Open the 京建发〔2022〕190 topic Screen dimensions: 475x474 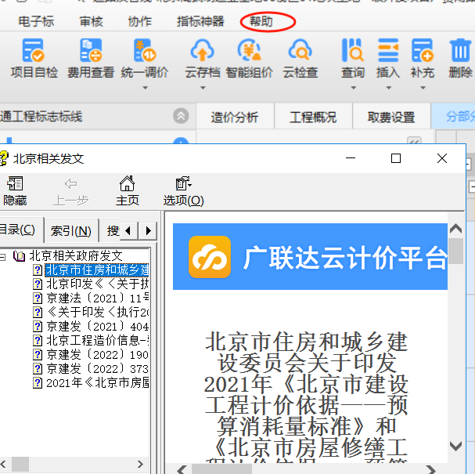pos(98,354)
